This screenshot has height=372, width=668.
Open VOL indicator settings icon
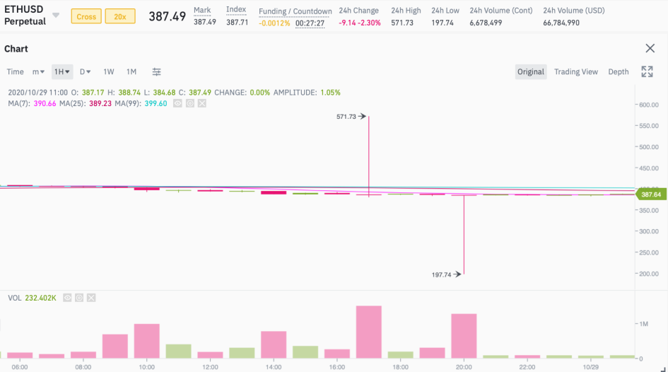(78, 298)
